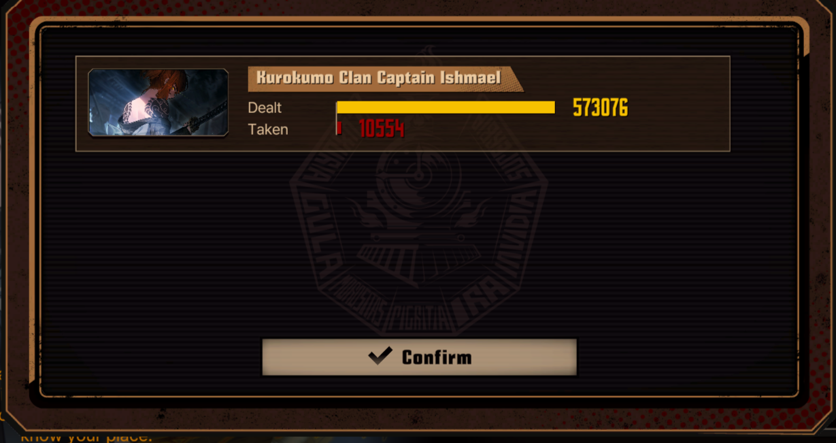Click the Kurokumo Clan Captain Ishmael name banner
Viewport: 836px width, 443px height.
(x=386, y=78)
